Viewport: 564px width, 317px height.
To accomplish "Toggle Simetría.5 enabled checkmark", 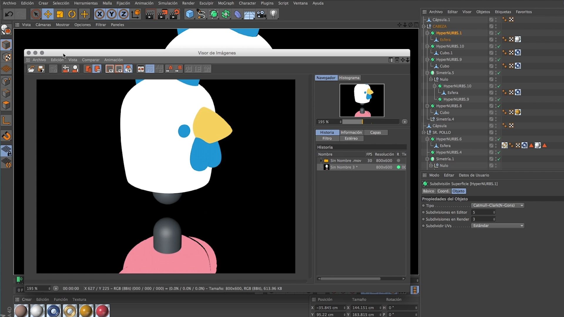I will pyautogui.click(x=499, y=73).
